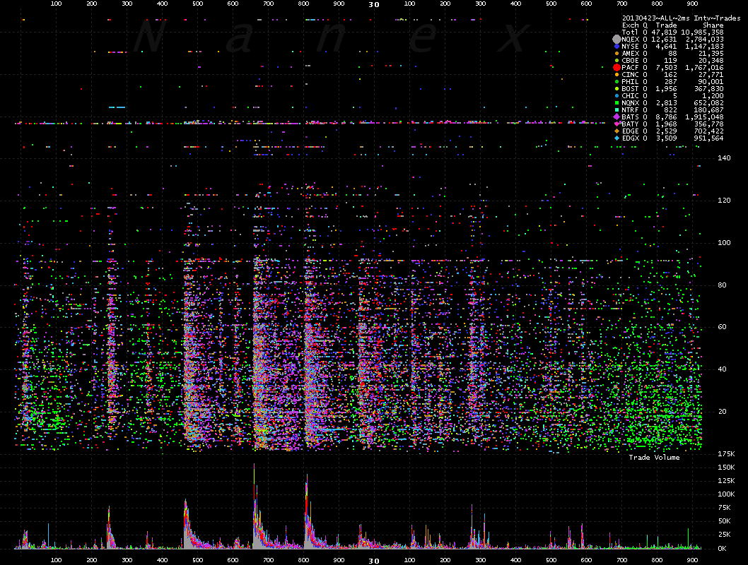The height and width of the screenshot is (565, 748).
Task: Click the AMEX legend dot
Action: pyautogui.click(x=616, y=53)
